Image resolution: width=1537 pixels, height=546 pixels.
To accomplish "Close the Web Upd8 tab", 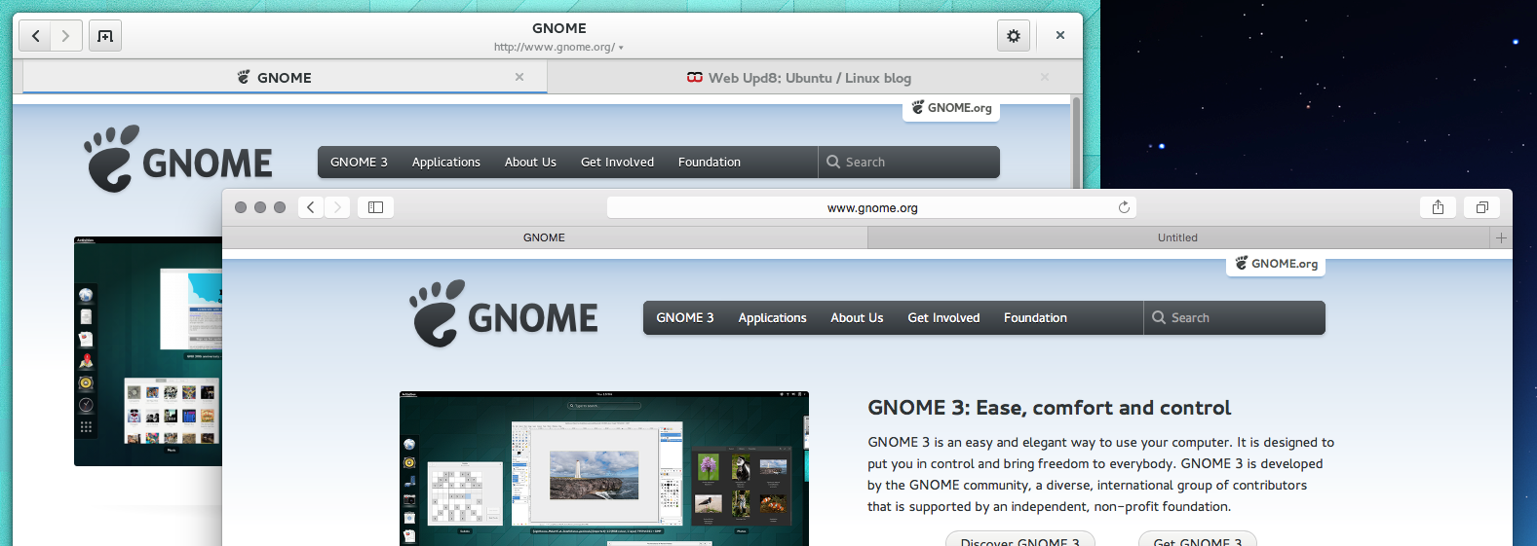I will [x=1045, y=77].
